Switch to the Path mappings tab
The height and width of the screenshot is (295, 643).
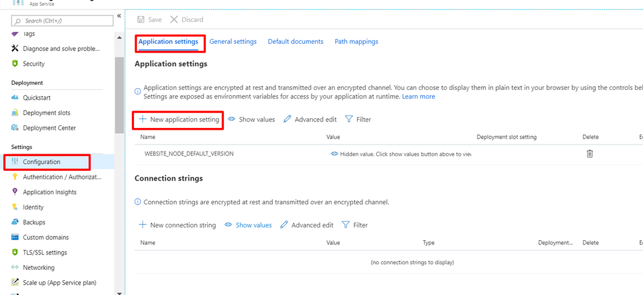[x=356, y=42]
